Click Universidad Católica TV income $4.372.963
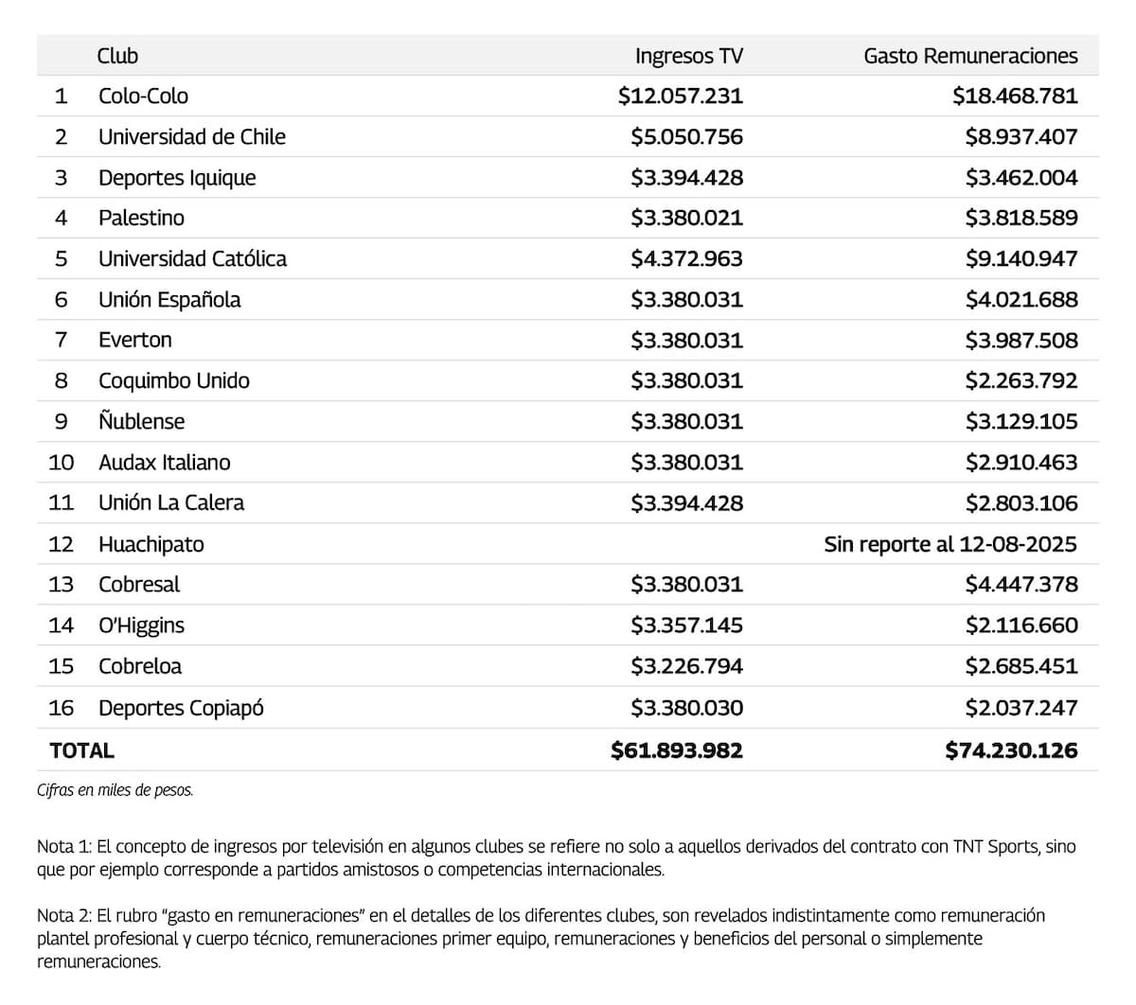Screen dimensions: 1136x1005 [687, 258]
